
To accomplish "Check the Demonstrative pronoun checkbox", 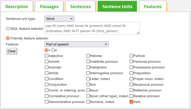I will (x=46, y=102).
